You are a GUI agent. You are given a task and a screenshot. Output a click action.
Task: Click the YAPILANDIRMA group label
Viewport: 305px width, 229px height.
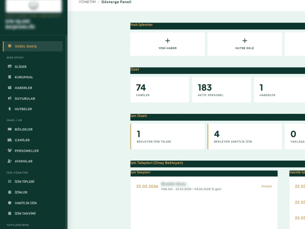click(x=18, y=225)
